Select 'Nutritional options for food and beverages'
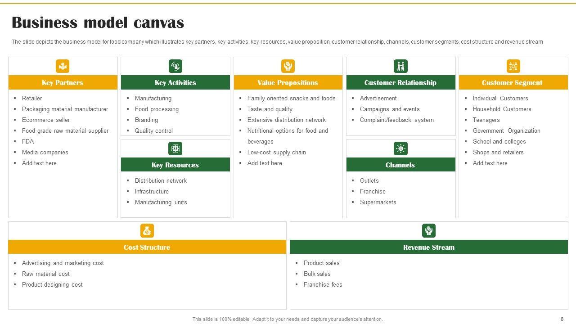 click(x=288, y=136)
